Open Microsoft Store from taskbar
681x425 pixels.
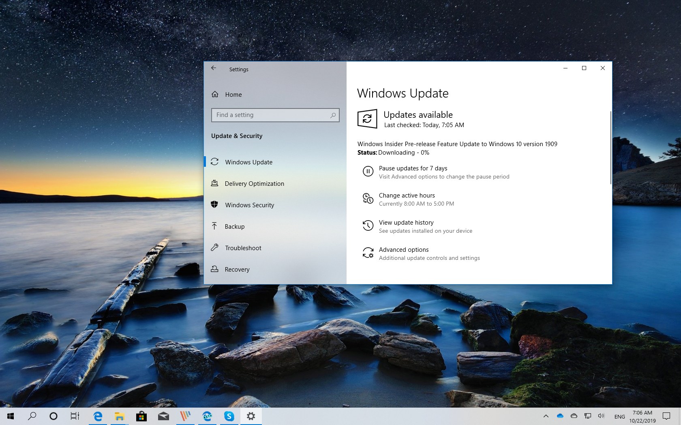pyautogui.click(x=141, y=416)
